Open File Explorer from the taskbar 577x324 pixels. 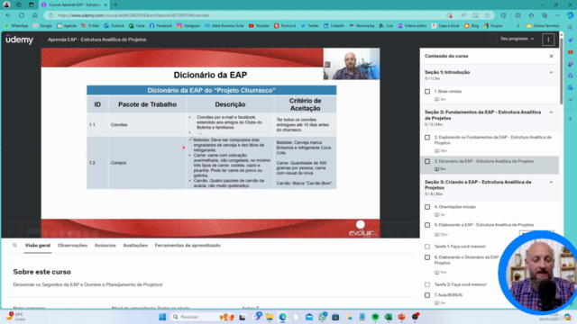270,317
